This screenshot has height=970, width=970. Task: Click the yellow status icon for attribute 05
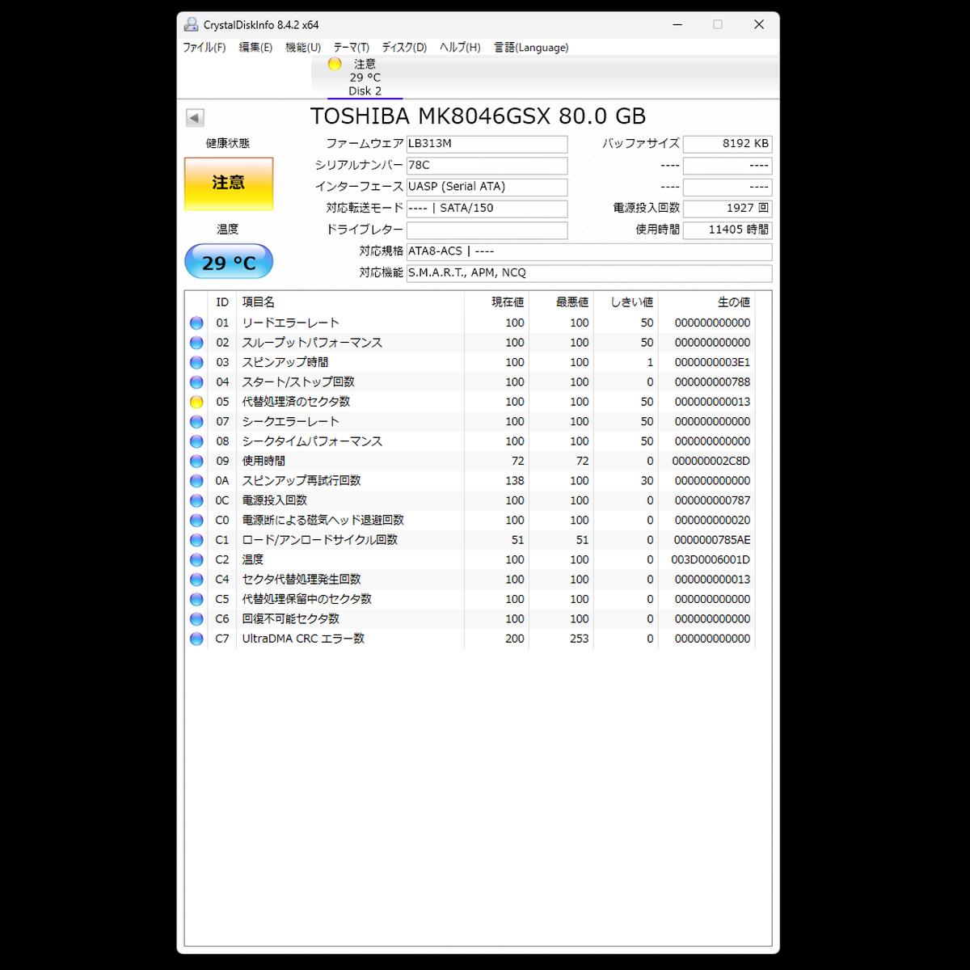(196, 402)
